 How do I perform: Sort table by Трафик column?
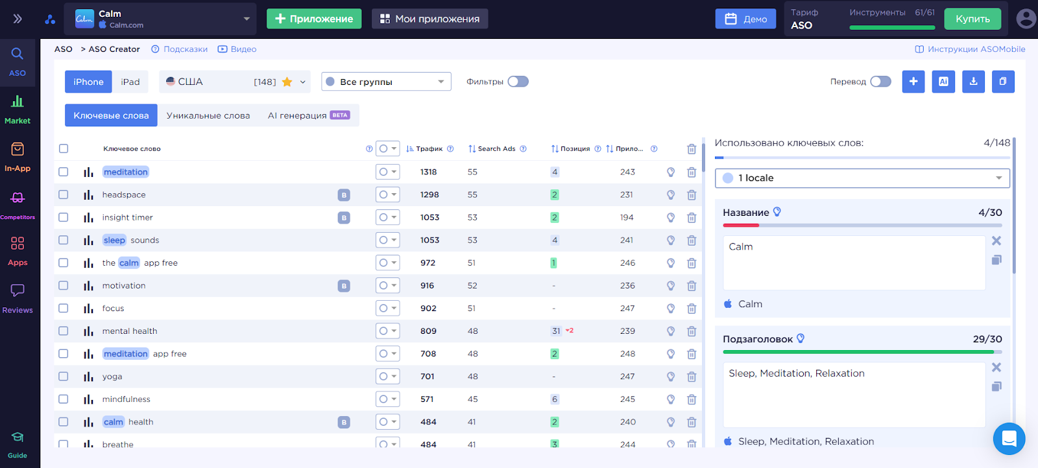[x=424, y=149]
